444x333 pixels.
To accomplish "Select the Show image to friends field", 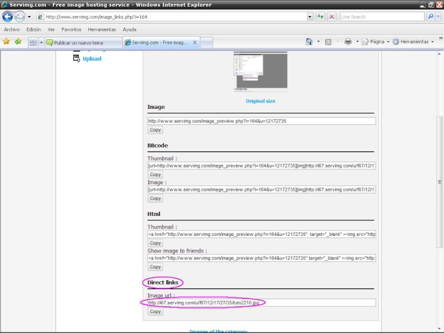I will [261, 258].
